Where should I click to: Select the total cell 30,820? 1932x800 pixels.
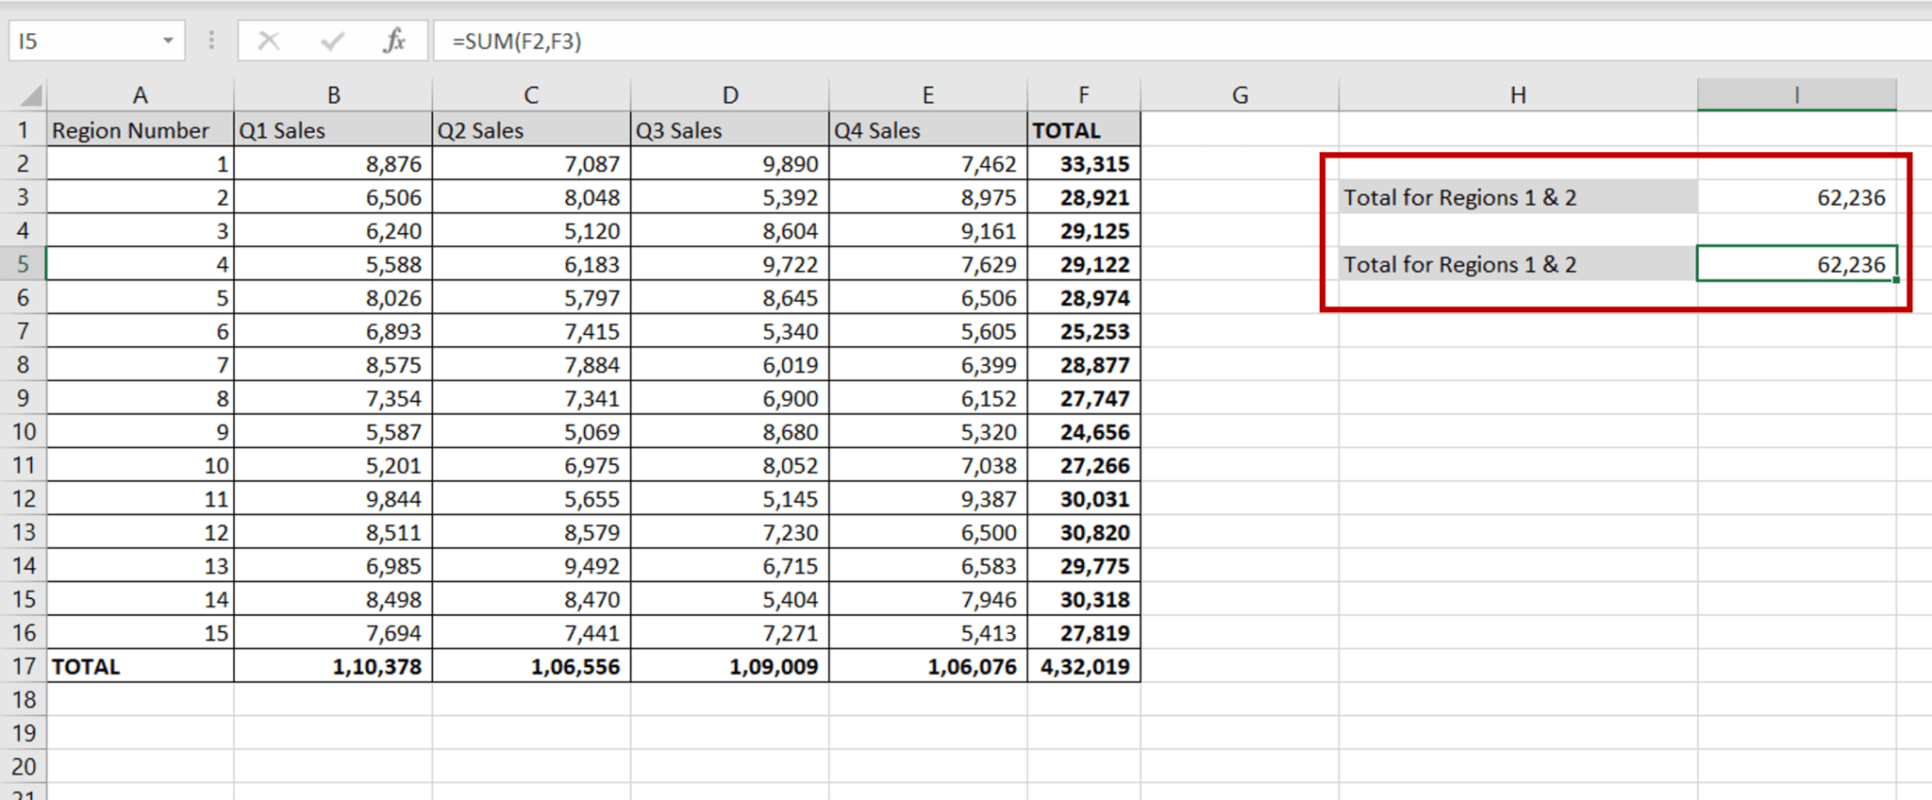tap(1083, 532)
